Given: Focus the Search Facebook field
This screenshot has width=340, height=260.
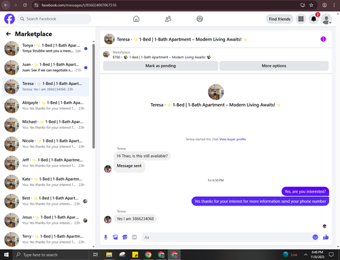Looking at the screenshot, I should click(54, 19).
